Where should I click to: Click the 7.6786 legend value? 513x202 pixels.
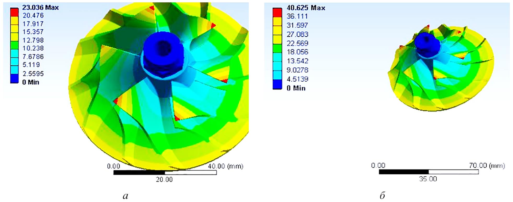pyautogui.click(x=33, y=57)
